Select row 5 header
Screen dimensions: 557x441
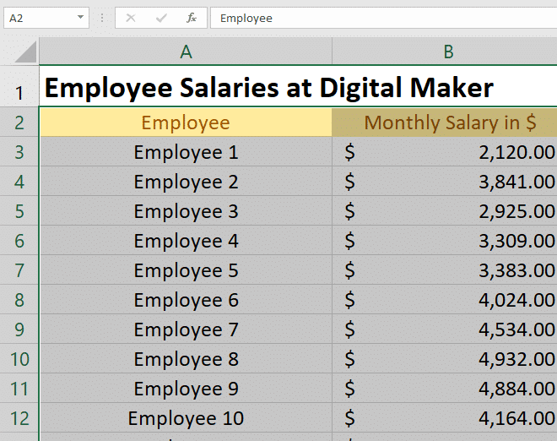pyautogui.click(x=19, y=211)
